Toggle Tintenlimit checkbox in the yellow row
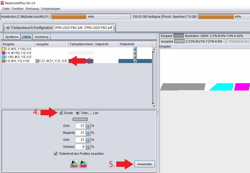 tap(135, 49)
